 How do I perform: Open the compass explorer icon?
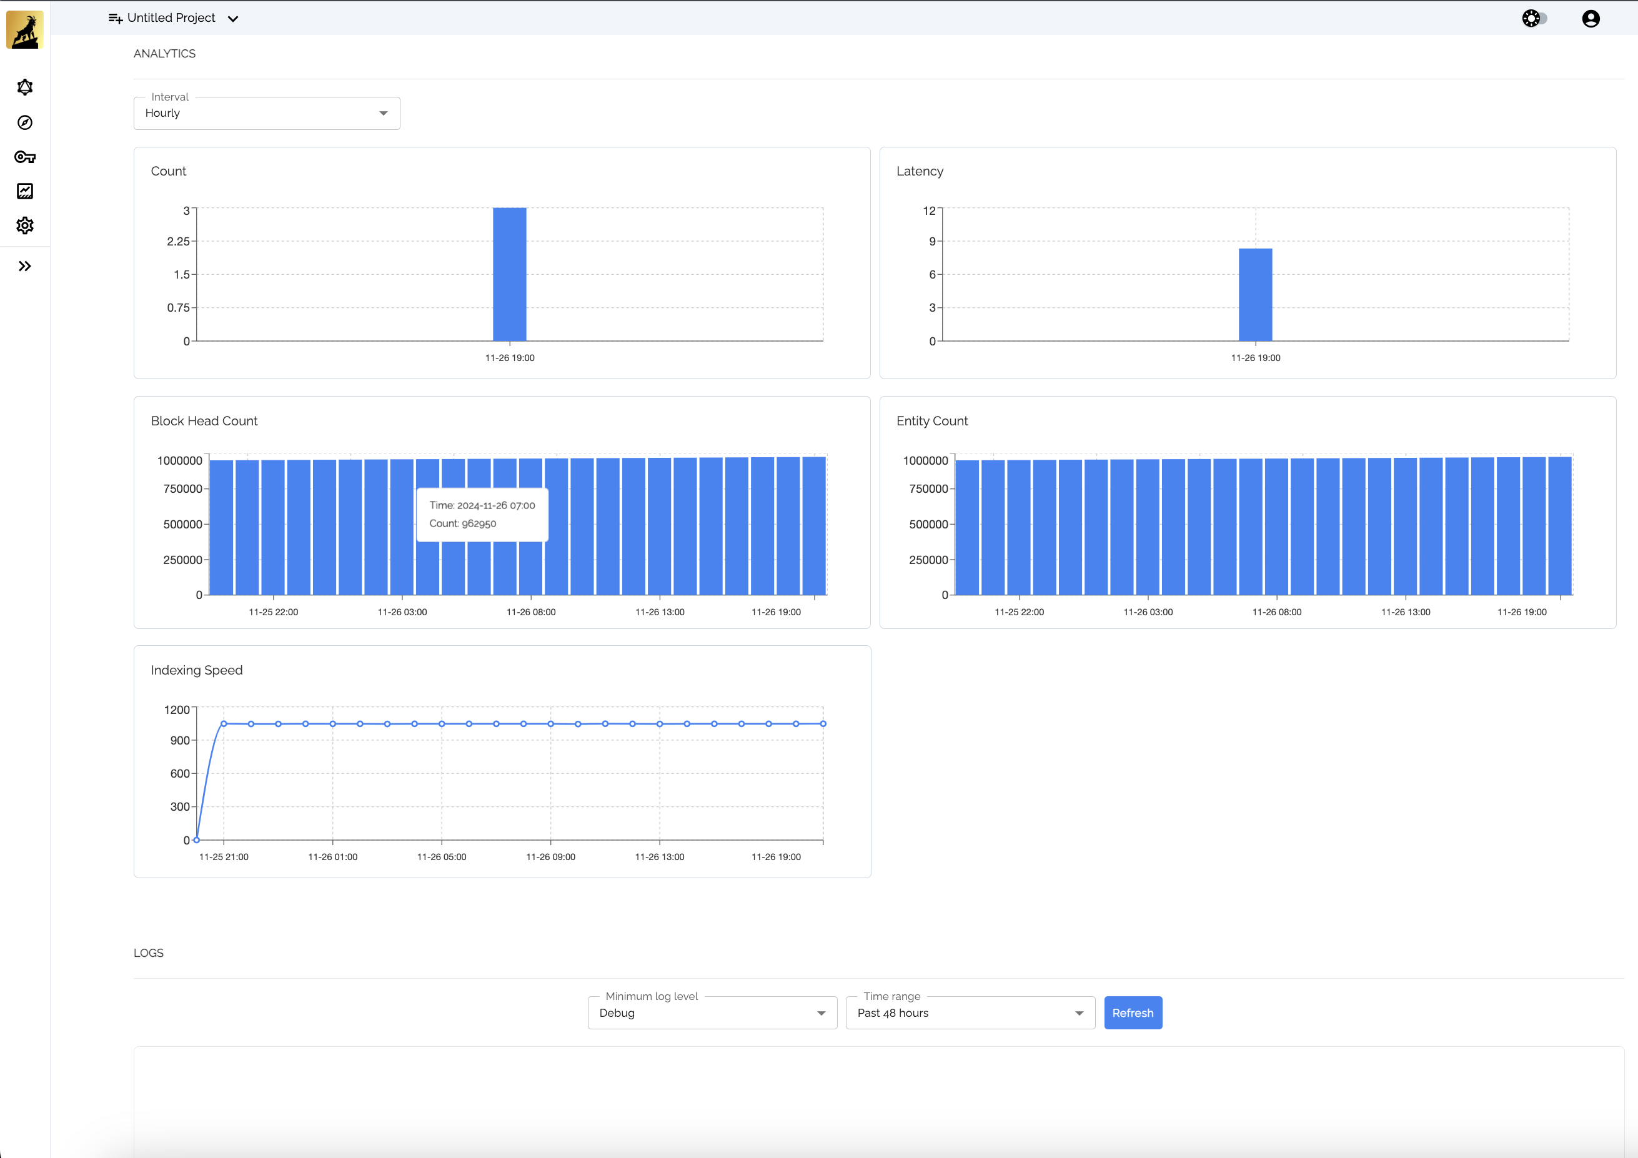point(25,122)
